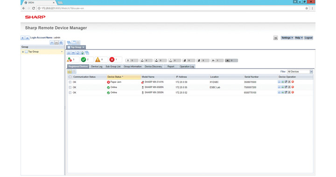Click the list icon in group toolbar
This screenshot has width=336, height=177.
69,53
